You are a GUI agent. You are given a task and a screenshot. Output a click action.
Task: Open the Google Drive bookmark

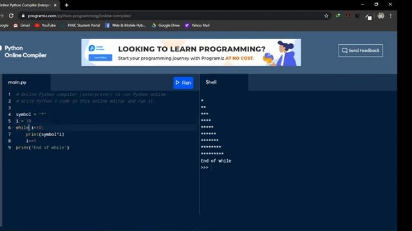[x=165, y=26]
